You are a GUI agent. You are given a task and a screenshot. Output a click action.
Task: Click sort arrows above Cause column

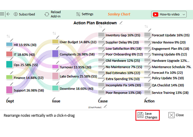point(100,26)
